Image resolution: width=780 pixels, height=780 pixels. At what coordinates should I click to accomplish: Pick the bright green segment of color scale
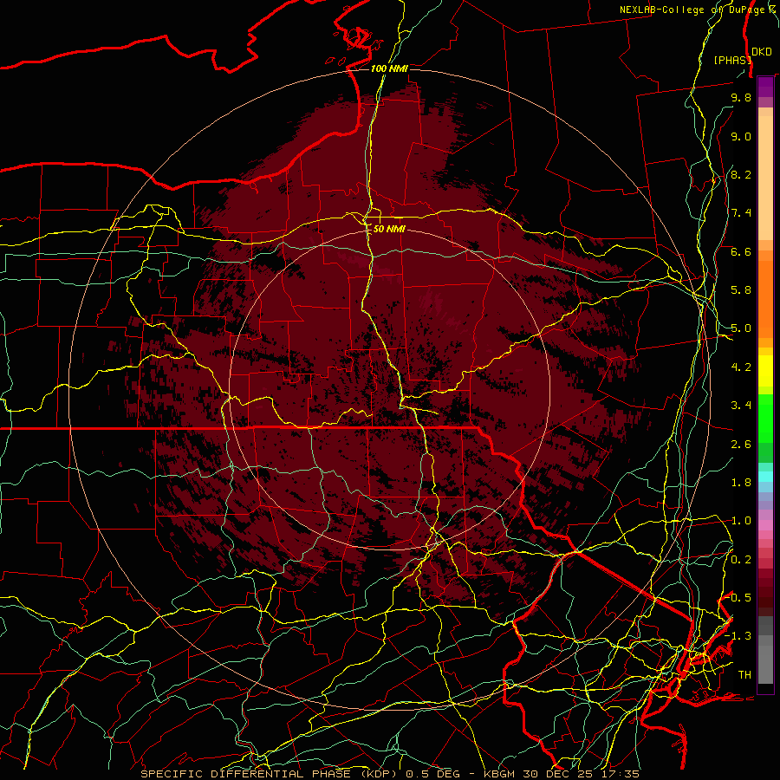click(x=765, y=418)
